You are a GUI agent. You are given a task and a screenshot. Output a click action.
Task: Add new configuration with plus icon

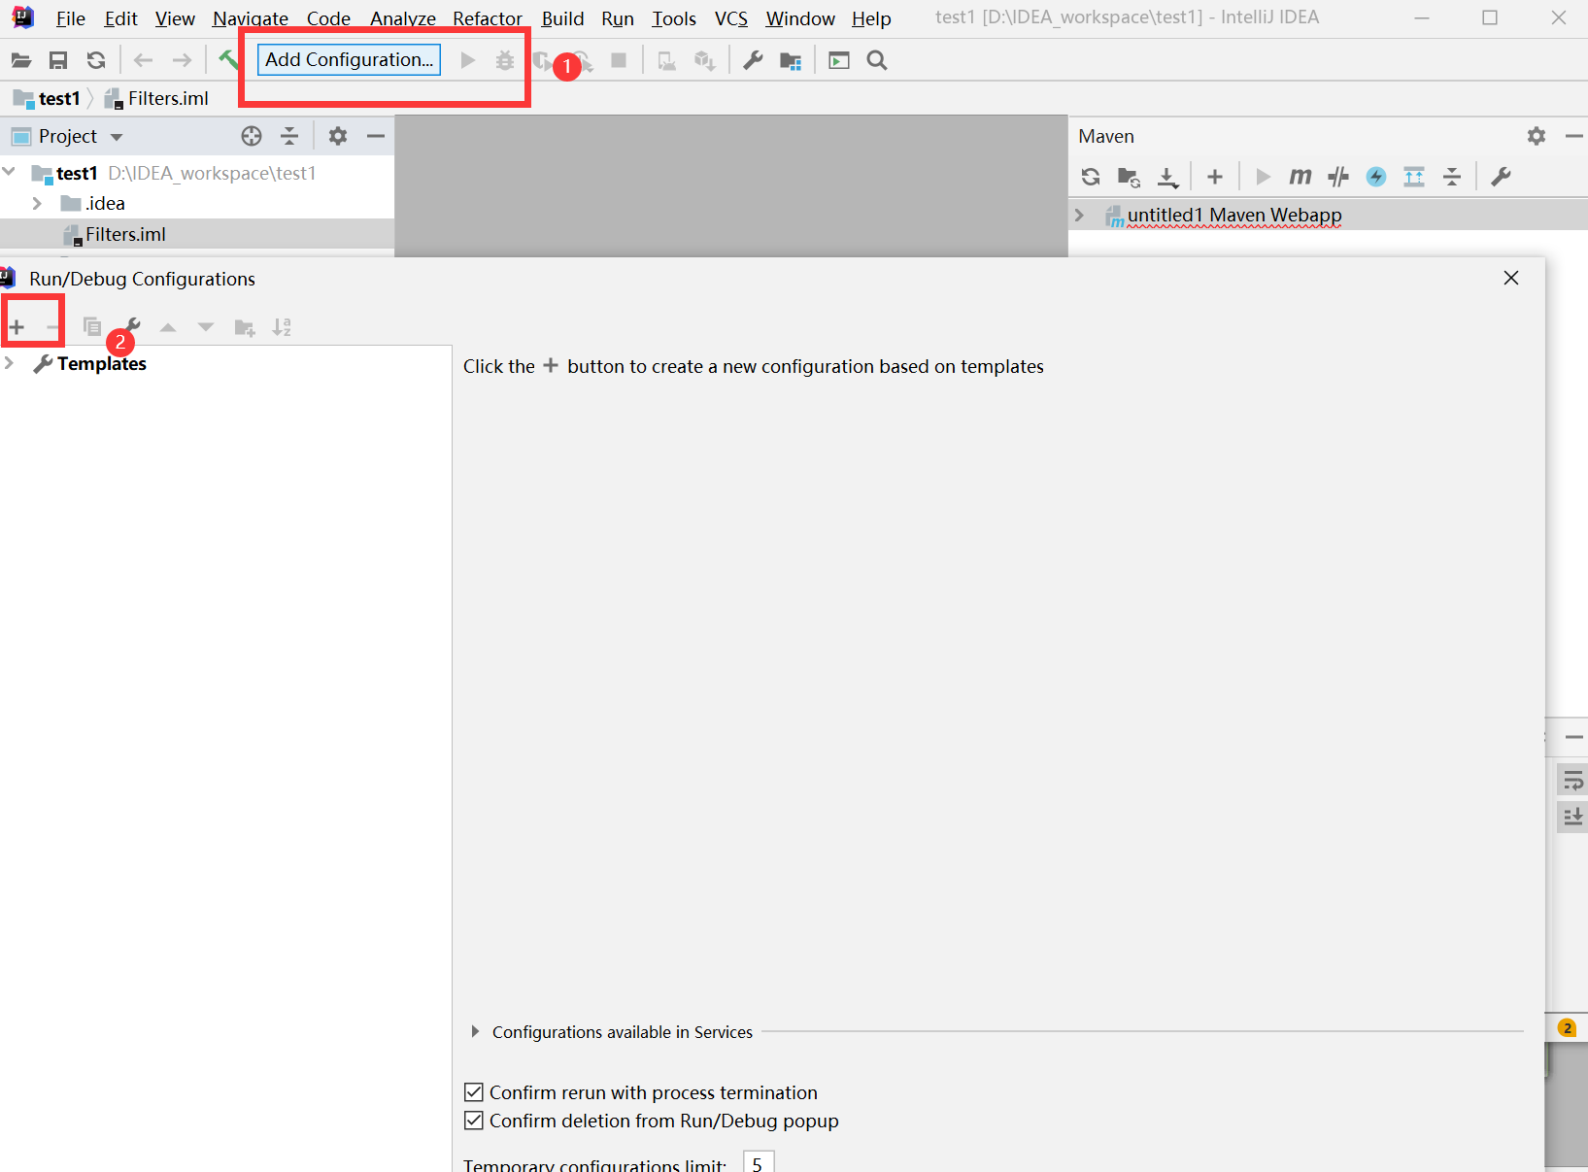pos(17,327)
